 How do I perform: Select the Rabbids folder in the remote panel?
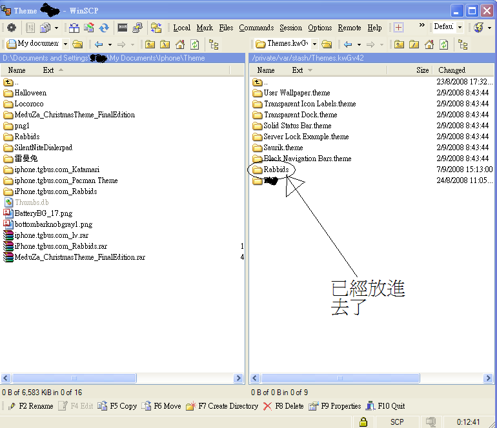276,170
